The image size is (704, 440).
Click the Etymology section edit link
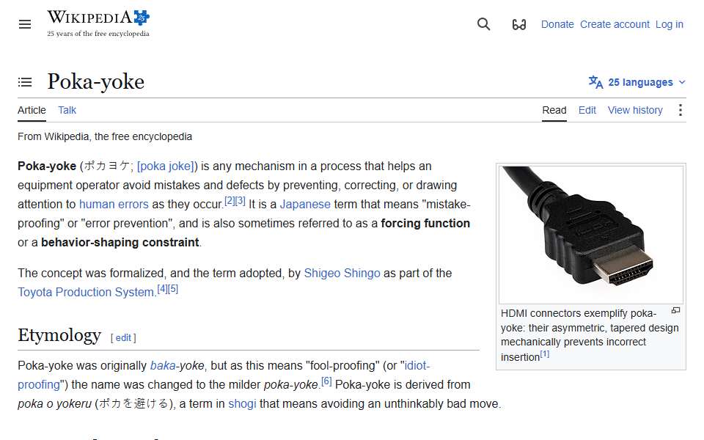pyautogui.click(x=123, y=337)
